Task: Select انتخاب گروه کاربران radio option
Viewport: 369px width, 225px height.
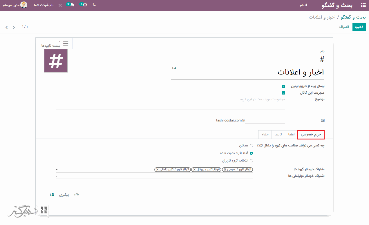Action: pos(251,161)
